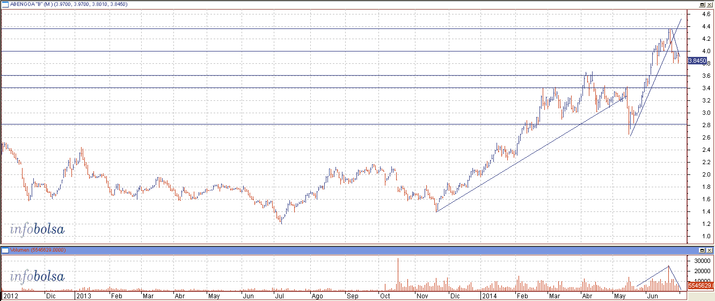Select the horizontal support line at 2.8

(x=344, y=124)
